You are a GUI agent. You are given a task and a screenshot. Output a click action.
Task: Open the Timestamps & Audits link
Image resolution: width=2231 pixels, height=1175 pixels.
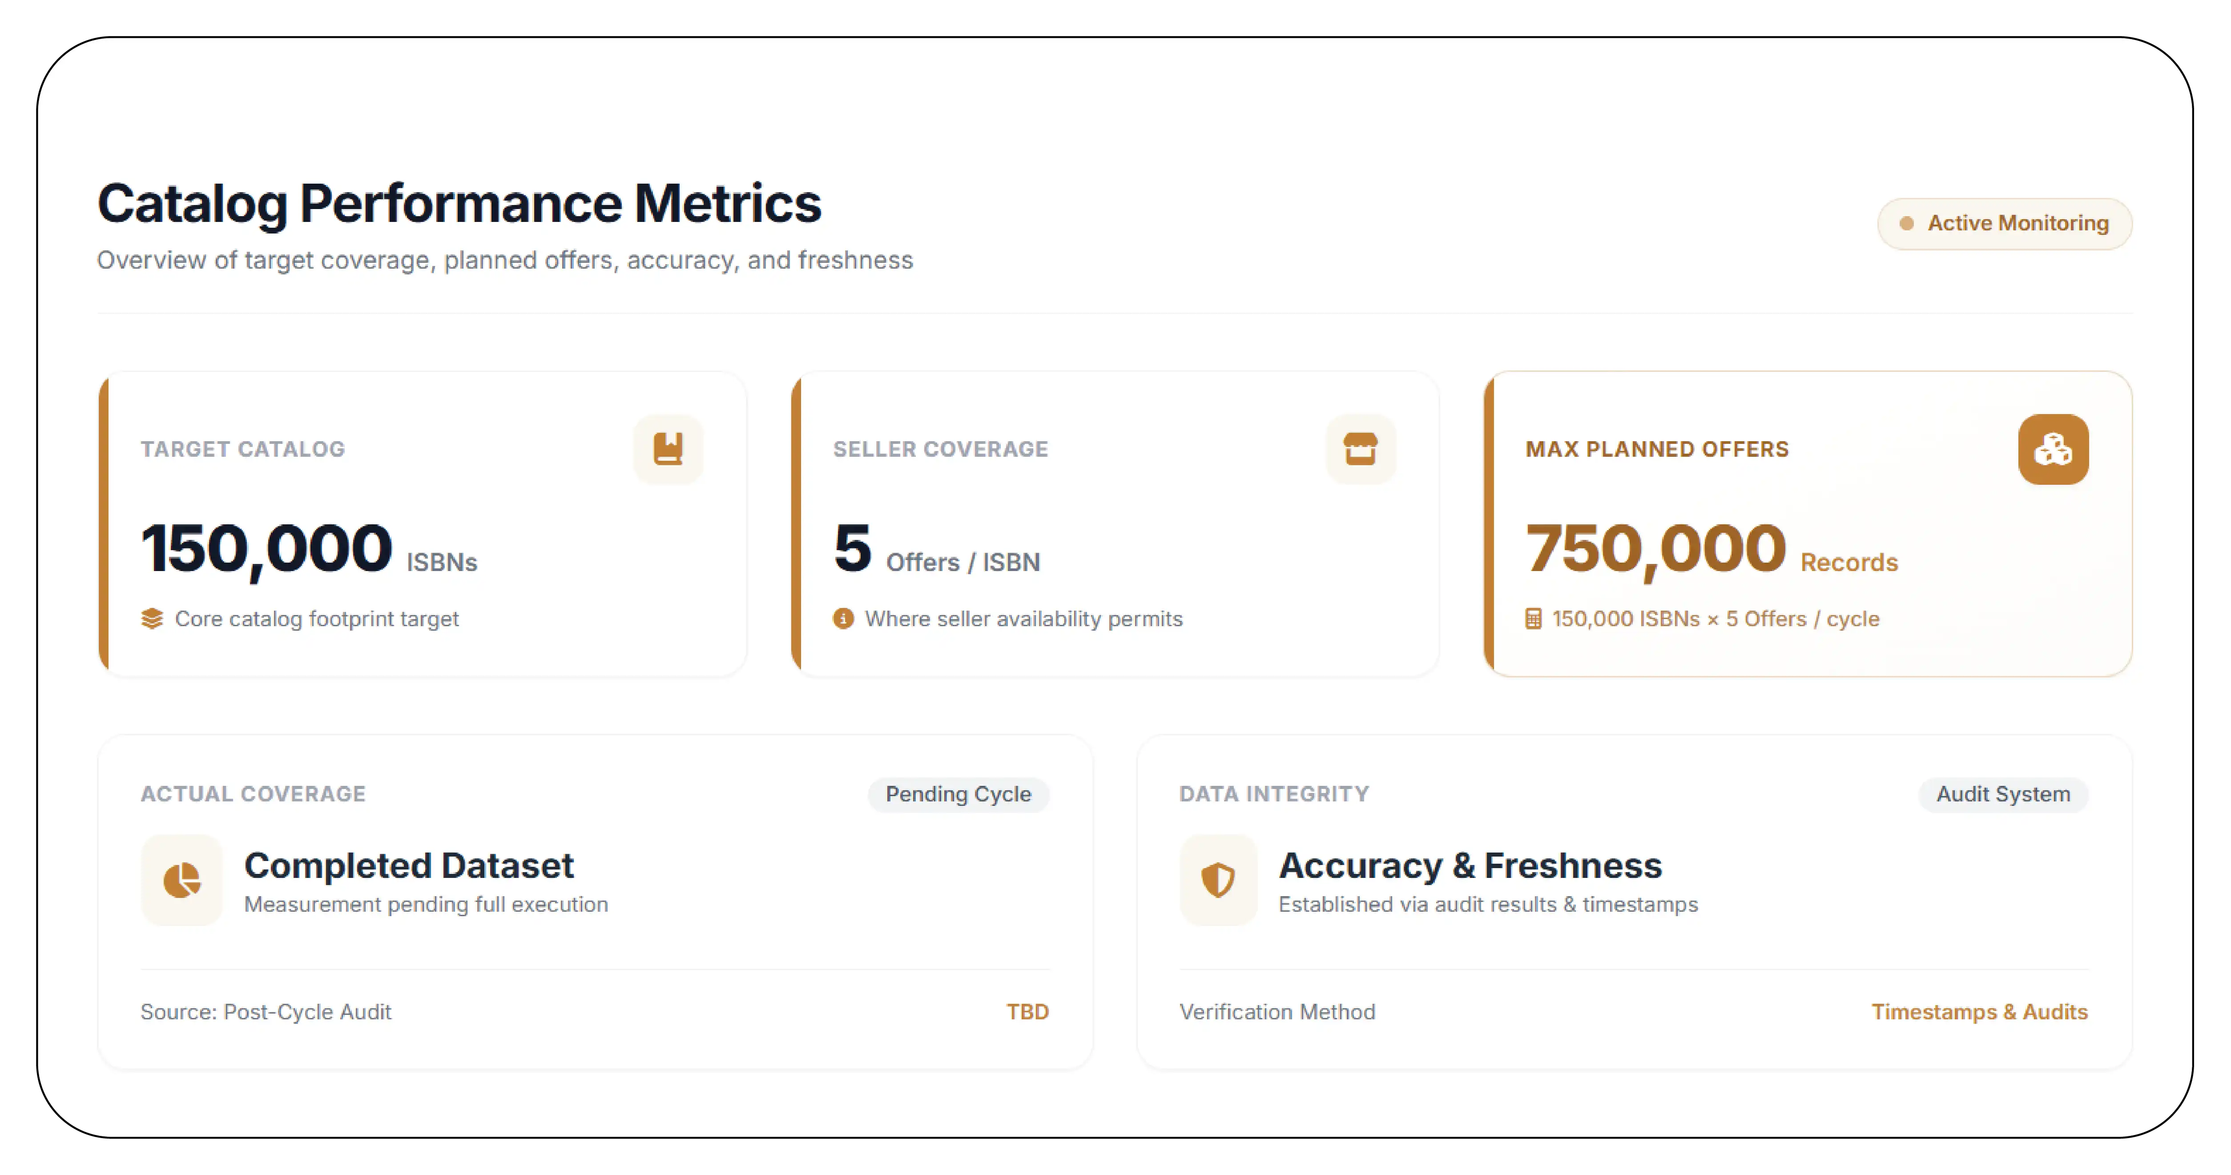click(x=1979, y=1011)
